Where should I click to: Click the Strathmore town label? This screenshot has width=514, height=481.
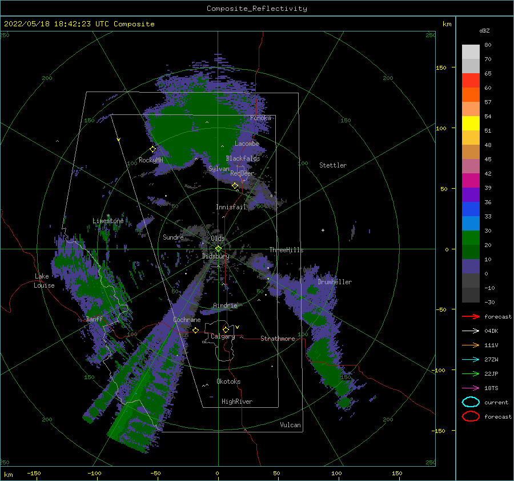click(x=278, y=339)
